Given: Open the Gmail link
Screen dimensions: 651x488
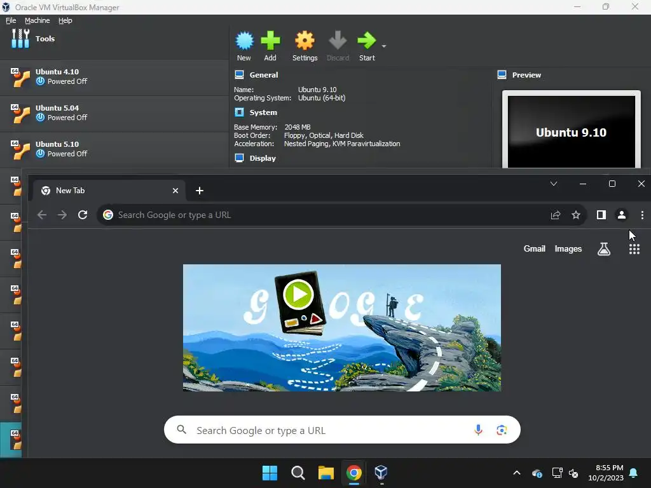Looking at the screenshot, I should 534,248.
